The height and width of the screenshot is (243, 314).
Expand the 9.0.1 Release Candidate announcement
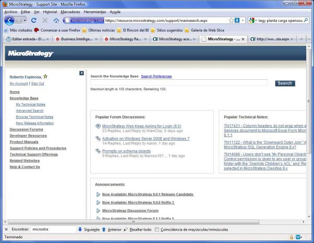pos(98,195)
